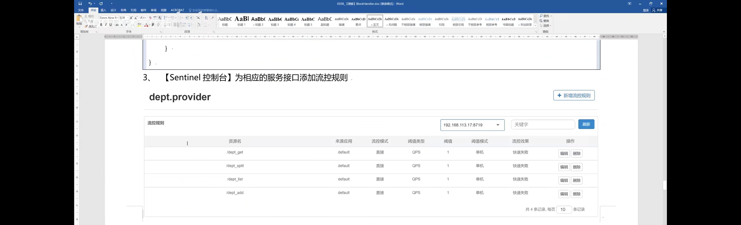
Task: Open the bullet library dropdown arrow
Action: (x=169, y=18)
